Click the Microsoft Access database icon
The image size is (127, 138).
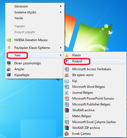(x=67, y=69)
